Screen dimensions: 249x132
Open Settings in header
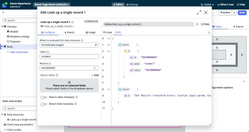point(132,5)
